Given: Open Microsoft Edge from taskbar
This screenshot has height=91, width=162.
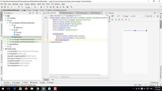Looking at the screenshot, I should (x=15, y=89).
